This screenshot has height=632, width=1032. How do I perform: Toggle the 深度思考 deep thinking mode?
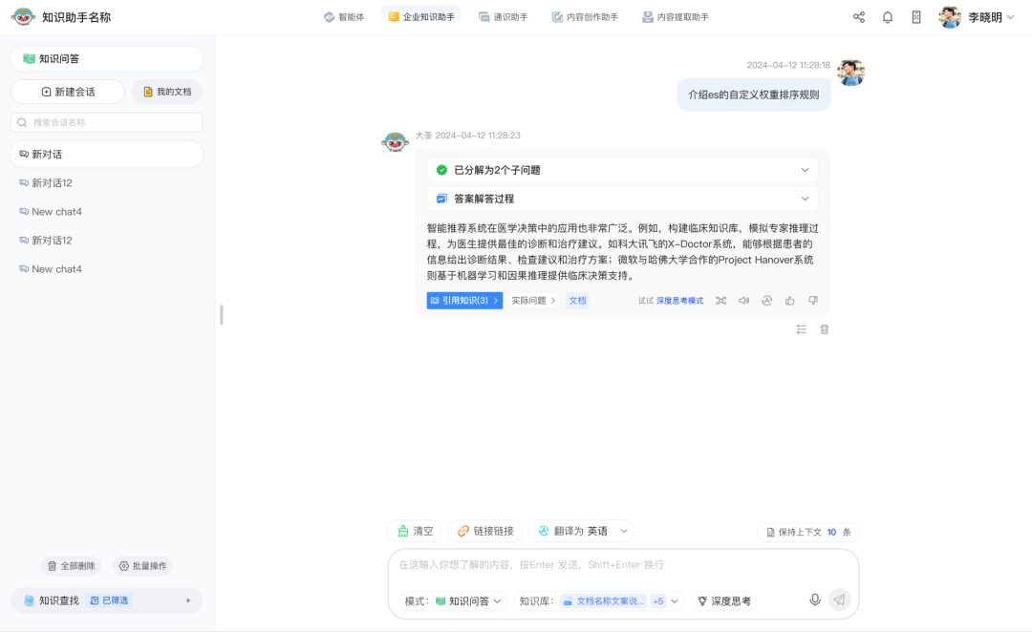point(724,601)
